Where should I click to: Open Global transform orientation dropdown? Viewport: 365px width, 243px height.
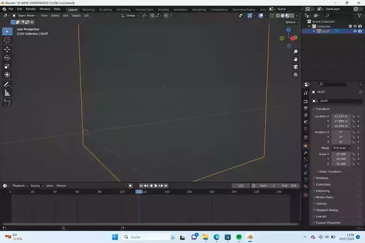coord(130,16)
